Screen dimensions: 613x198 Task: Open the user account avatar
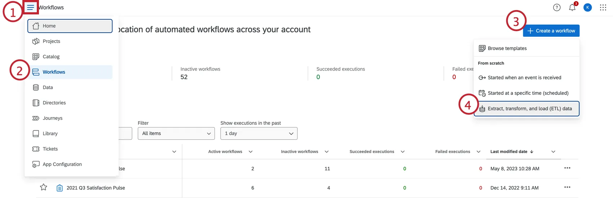tap(587, 8)
